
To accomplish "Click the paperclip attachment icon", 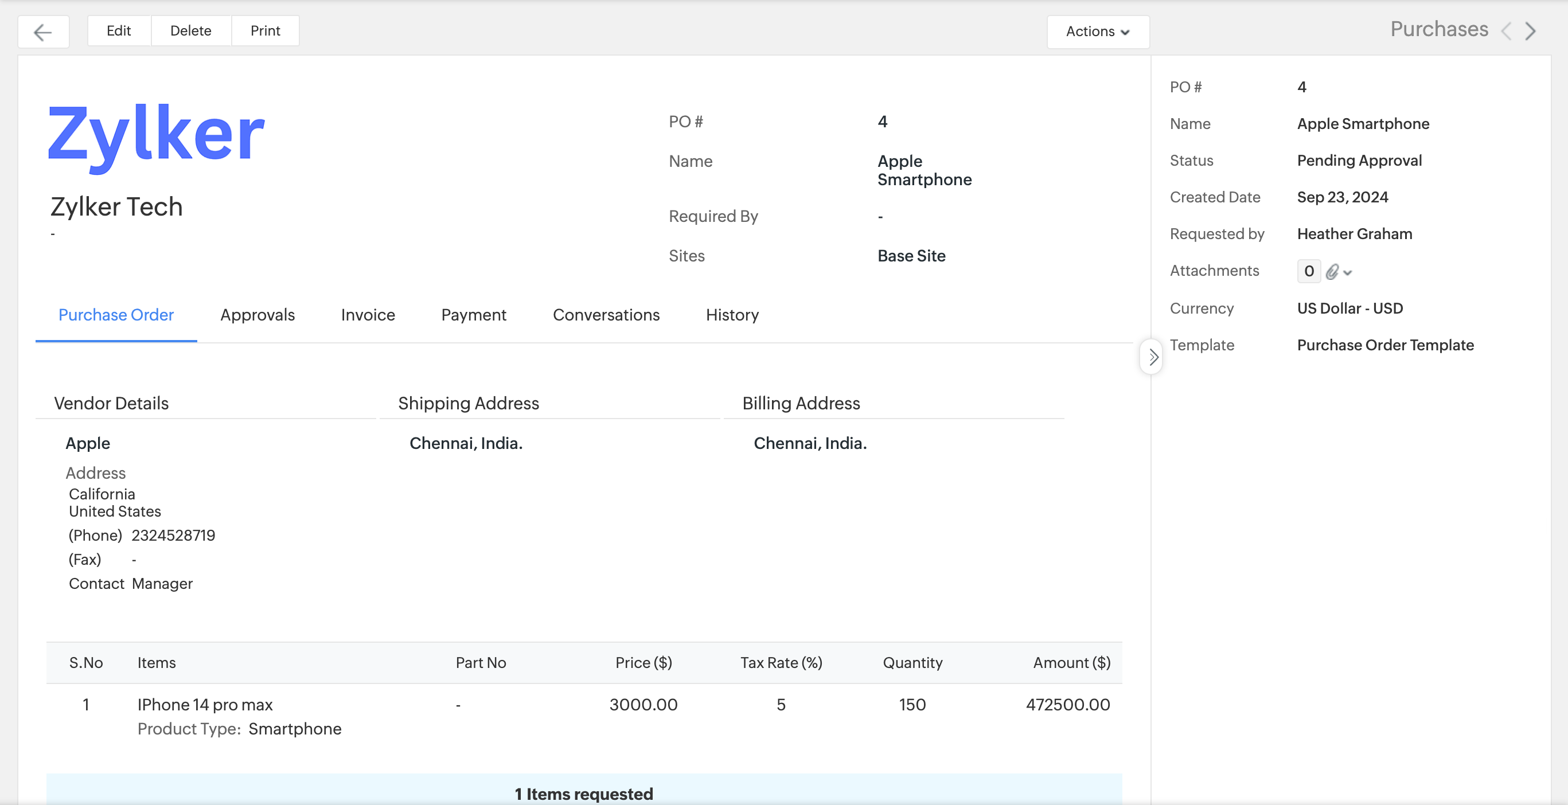I will pyautogui.click(x=1332, y=271).
